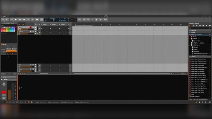Mute the Audio 2 track

(x=35, y=32)
